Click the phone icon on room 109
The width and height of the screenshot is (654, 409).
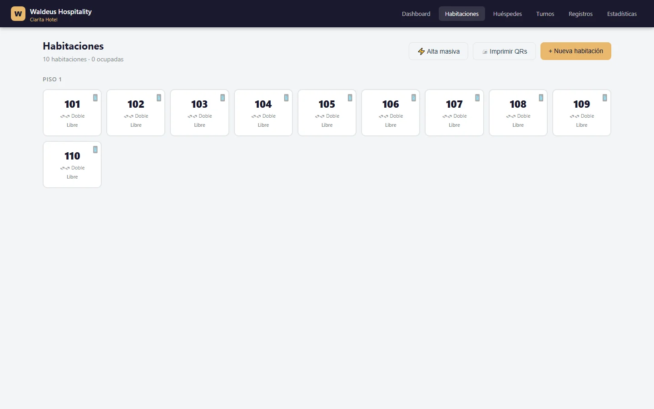click(x=605, y=98)
